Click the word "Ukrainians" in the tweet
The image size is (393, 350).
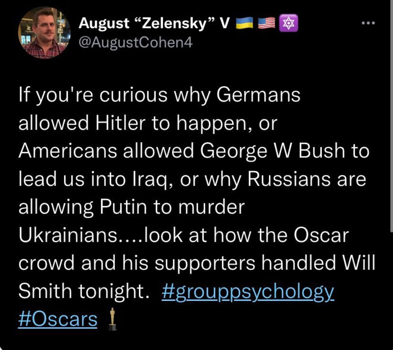(68, 235)
